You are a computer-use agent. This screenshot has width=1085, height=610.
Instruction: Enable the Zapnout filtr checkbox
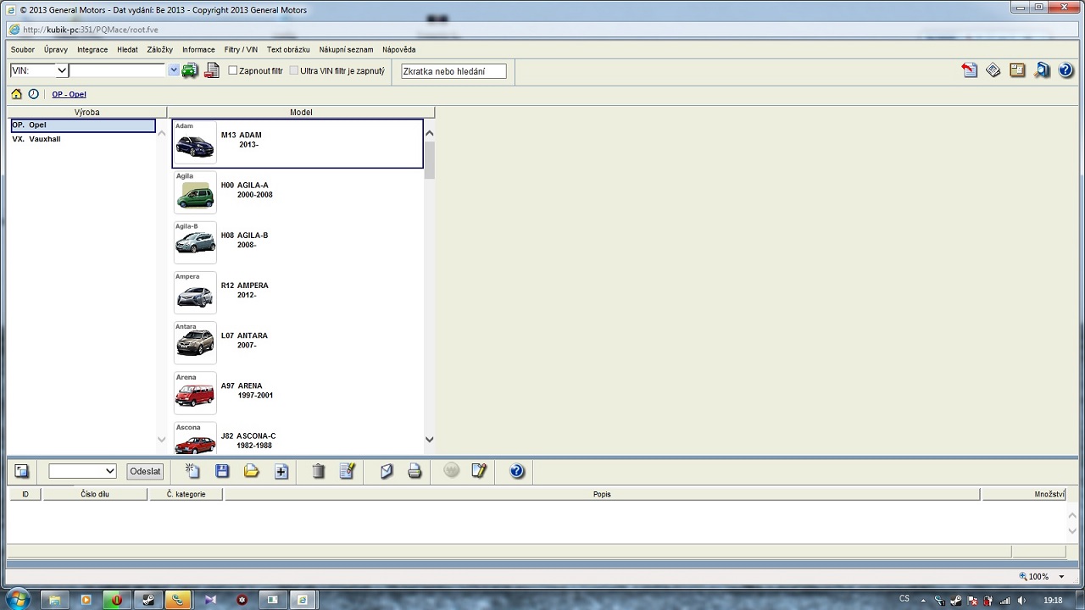233,71
